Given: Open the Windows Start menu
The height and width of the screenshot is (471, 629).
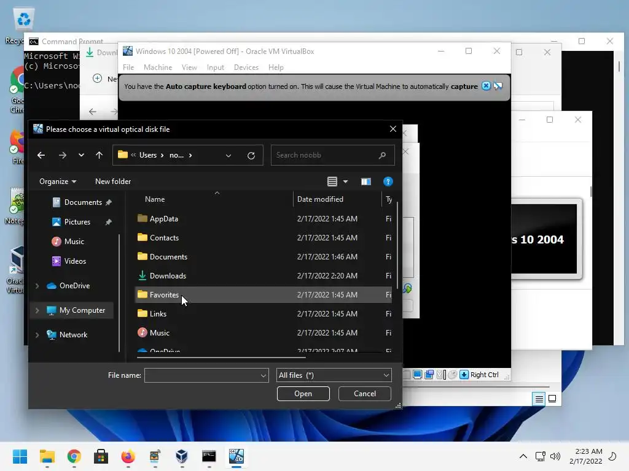Looking at the screenshot, I should (x=20, y=456).
